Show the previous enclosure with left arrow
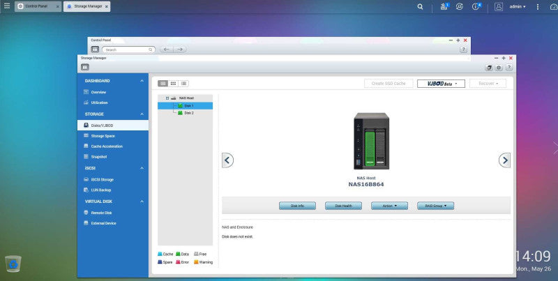The height and width of the screenshot is (281, 558). click(228, 160)
